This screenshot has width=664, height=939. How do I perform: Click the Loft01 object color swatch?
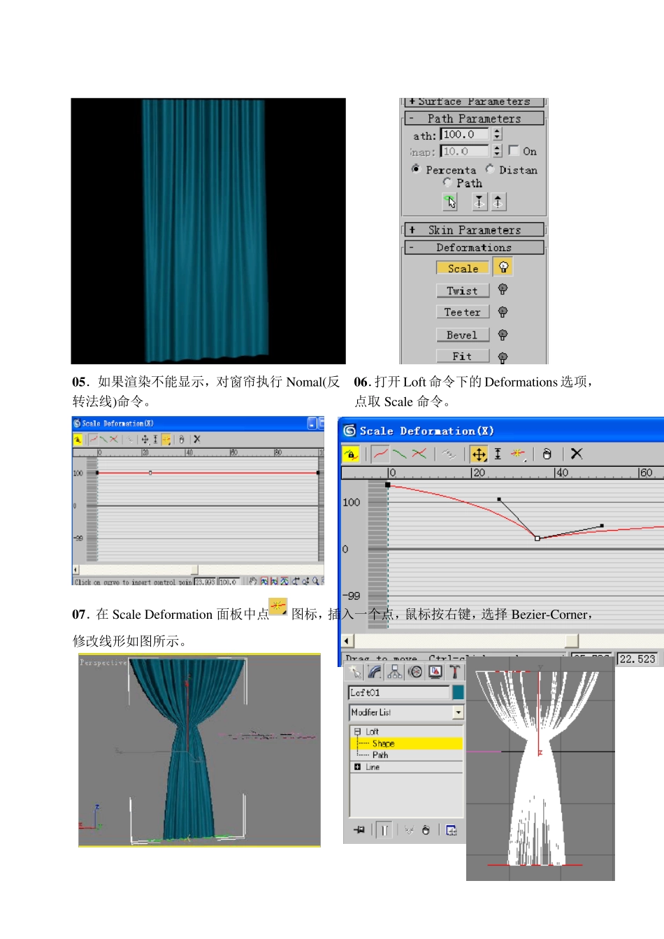pyautogui.click(x=459, y=692)
